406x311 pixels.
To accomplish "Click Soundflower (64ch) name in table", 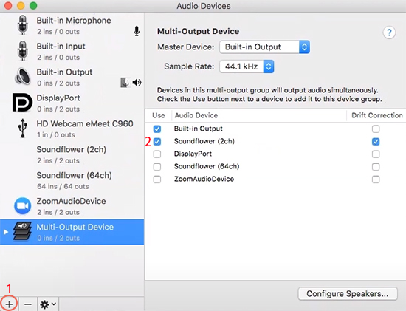I will point(207,166).
